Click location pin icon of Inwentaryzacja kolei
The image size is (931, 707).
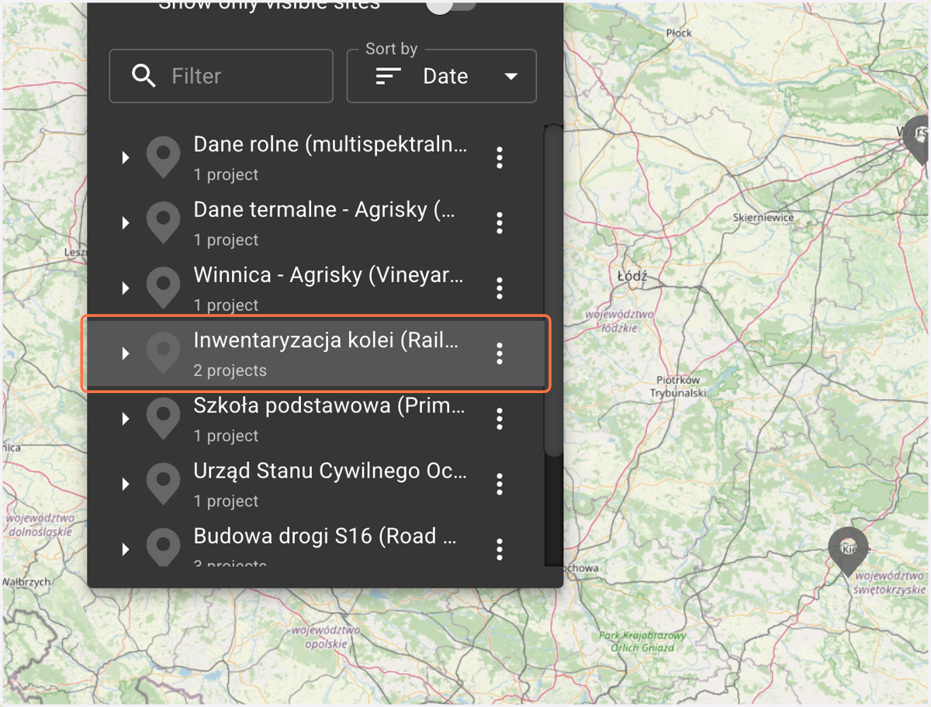point(163,353)
